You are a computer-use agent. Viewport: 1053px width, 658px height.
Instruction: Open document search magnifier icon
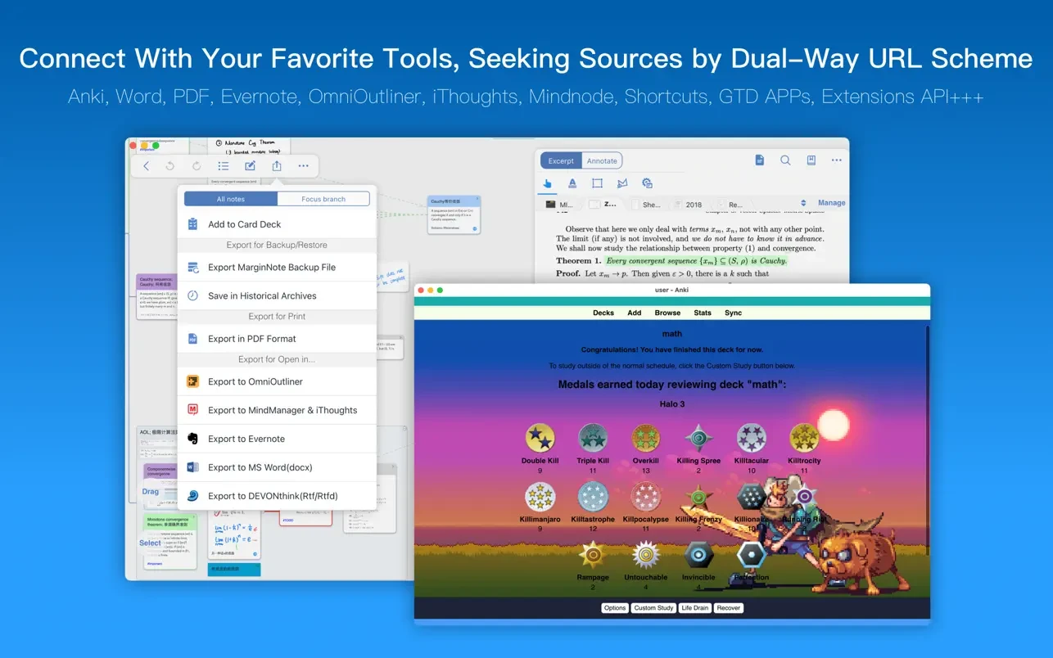pos(785,160)
